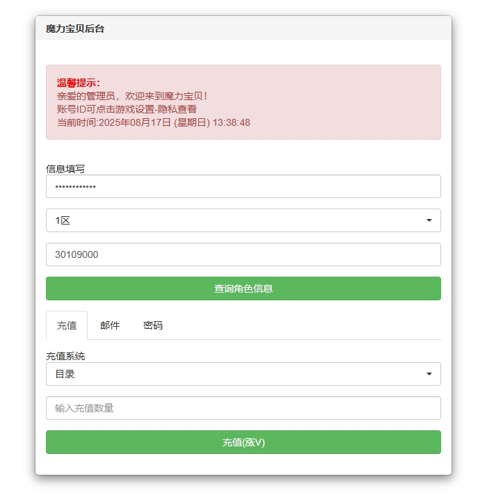
Task: Click the 充值(涨V) button
Action: coord(243,442)
